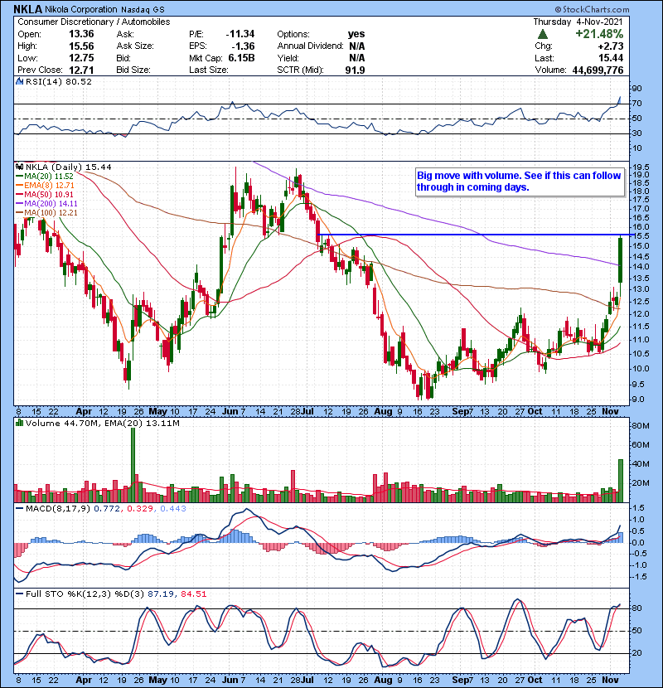Click the MACD(8,17,9) indicator label
This screenshot has width=663, height=688.
[58, 509]
